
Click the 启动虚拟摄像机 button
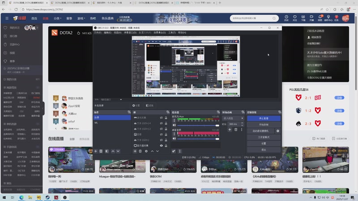pos(261,131)
